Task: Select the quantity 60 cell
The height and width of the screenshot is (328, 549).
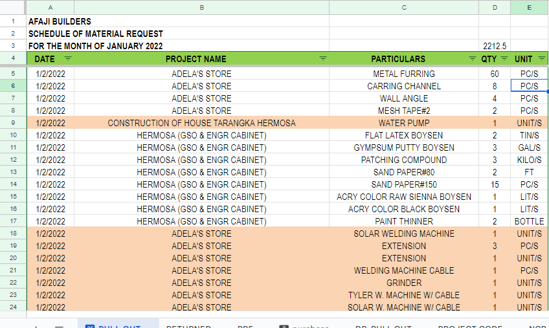Action: click(x=495, y=74)
